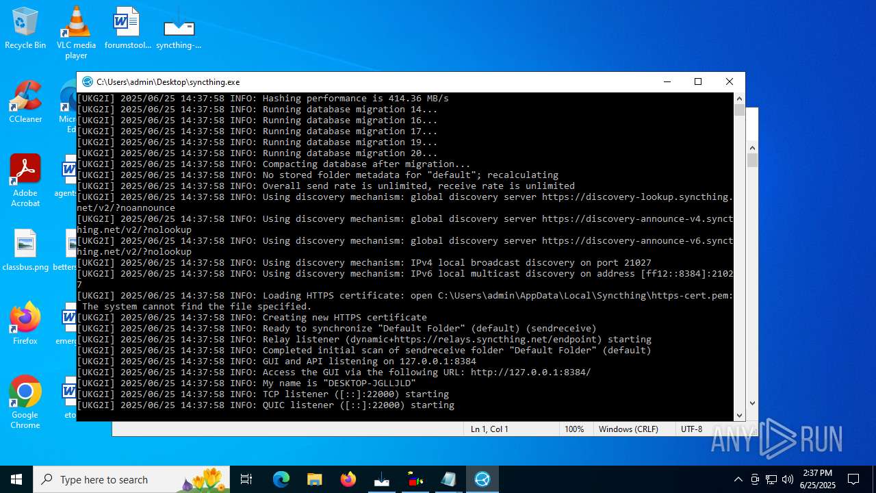The image size is (876, 493).
Task: Close the syncthing console window
Action: (x=730, y=81)
